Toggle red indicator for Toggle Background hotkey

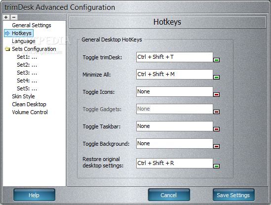(x=216, y=147)
